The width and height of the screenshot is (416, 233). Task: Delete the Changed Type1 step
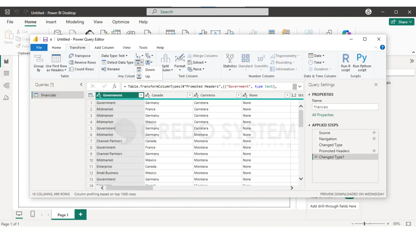click(316, 157)
